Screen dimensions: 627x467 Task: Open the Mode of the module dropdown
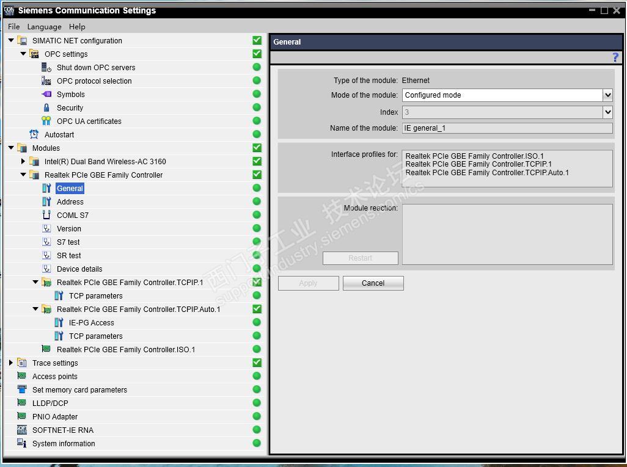[x=608, y=95]
